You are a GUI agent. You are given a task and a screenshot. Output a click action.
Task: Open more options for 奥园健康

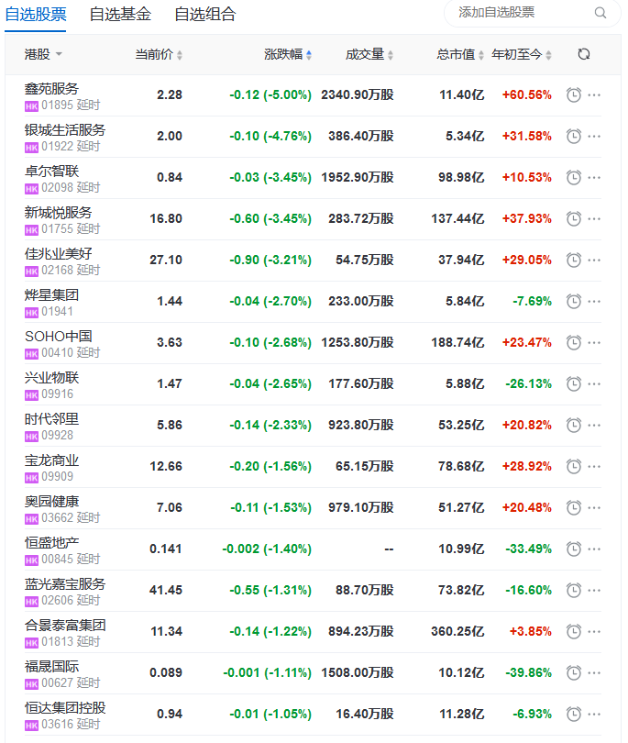click(x=594, y=507)
